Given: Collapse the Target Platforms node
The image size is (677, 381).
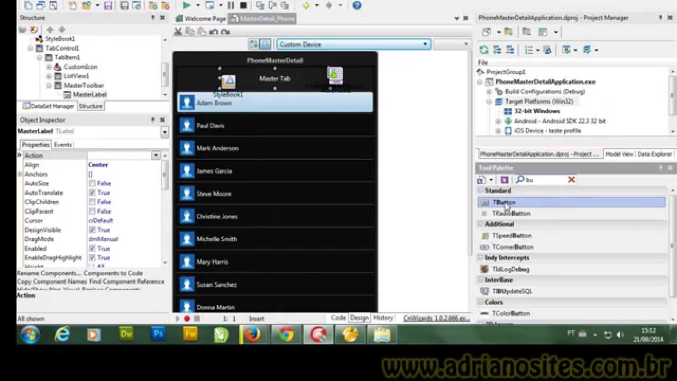Looking at the screenshot, I should (x=489, y=101).
